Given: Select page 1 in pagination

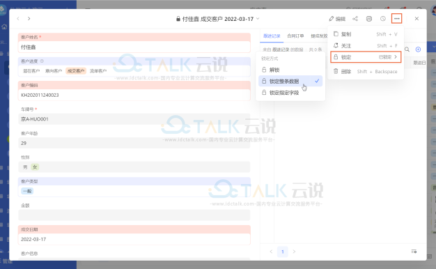Looking at the screenshot, I should point(283,252).
